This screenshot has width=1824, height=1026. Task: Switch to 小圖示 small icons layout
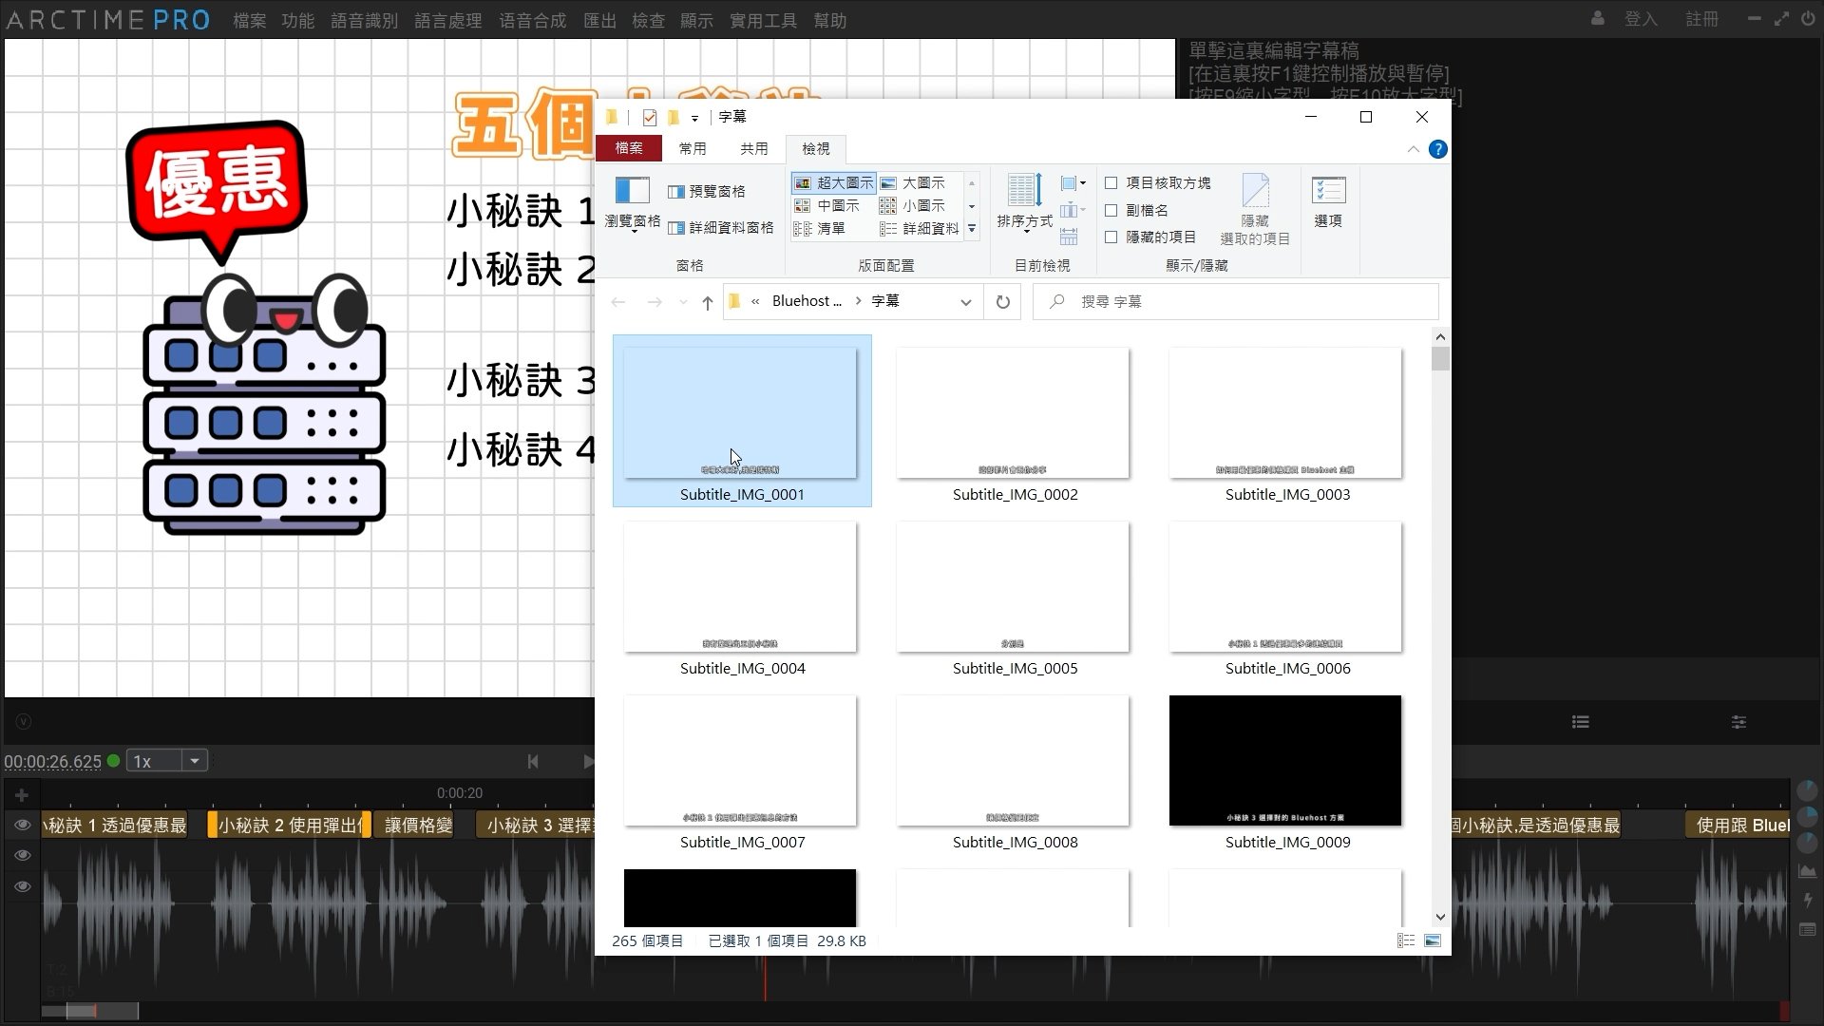tap(913, 205)
